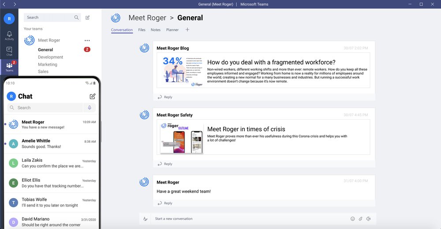The width and height of the screenshot is (441, 229).
Task: Reply to the Have a great weekend message
Action: pyautogui.click(x=165, y=203)
